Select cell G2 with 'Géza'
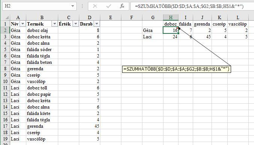The height and width of the screenshot is (145, 254). 153,30
